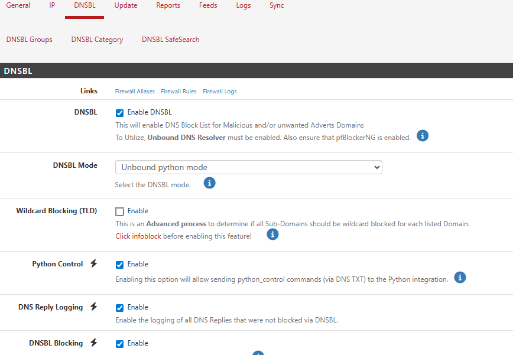This screenshot has width=513, height=355.
Task: Switch to the General tab
Action: click(18, 6)
